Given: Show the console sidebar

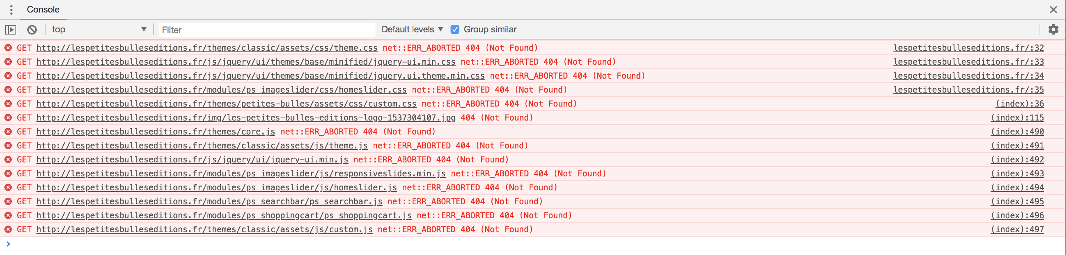Looking at the screenshot, I should [11, 30].
